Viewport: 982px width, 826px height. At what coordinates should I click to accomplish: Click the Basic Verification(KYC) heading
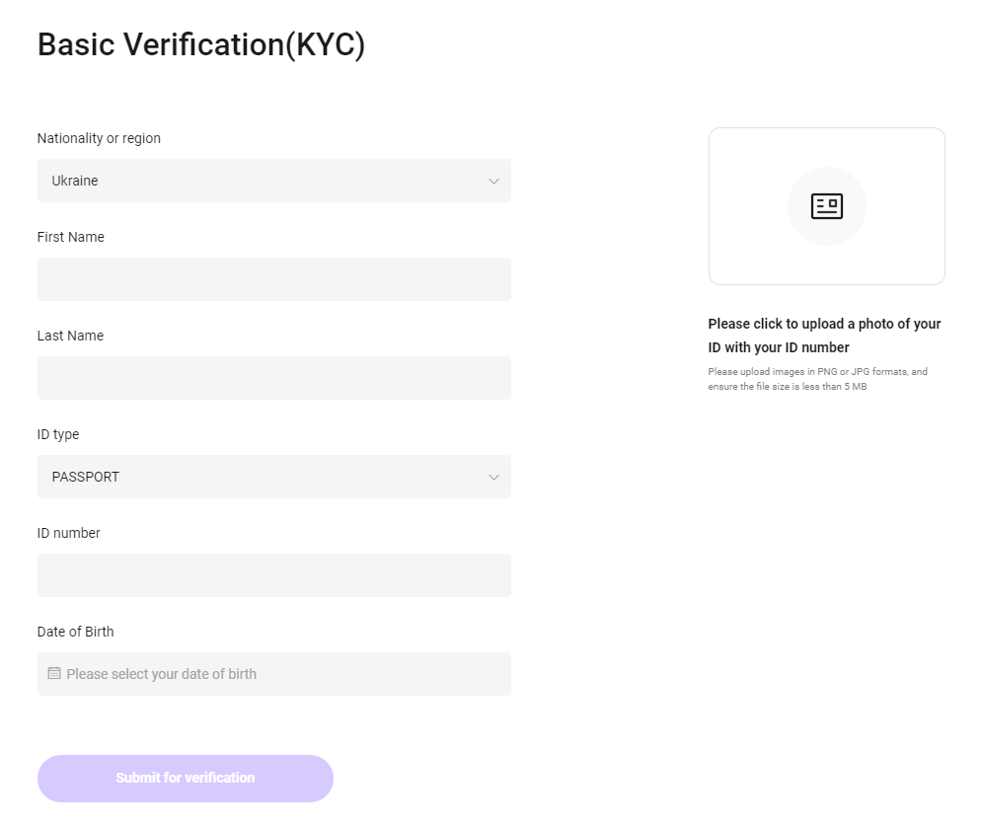[201, 45]
